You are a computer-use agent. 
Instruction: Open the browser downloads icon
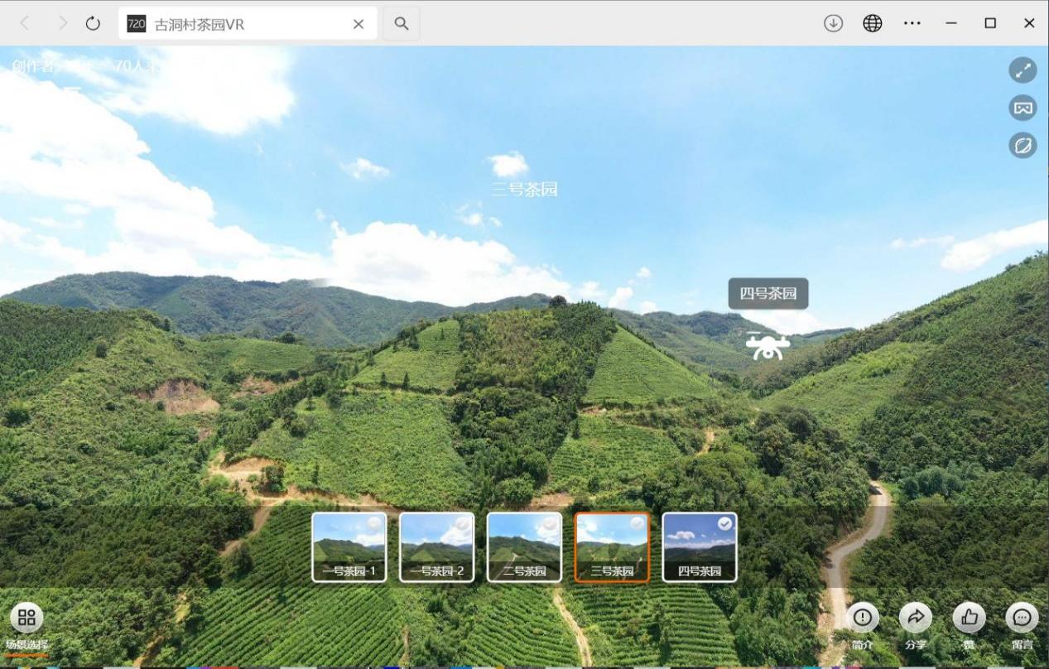(x=833, y=23)
